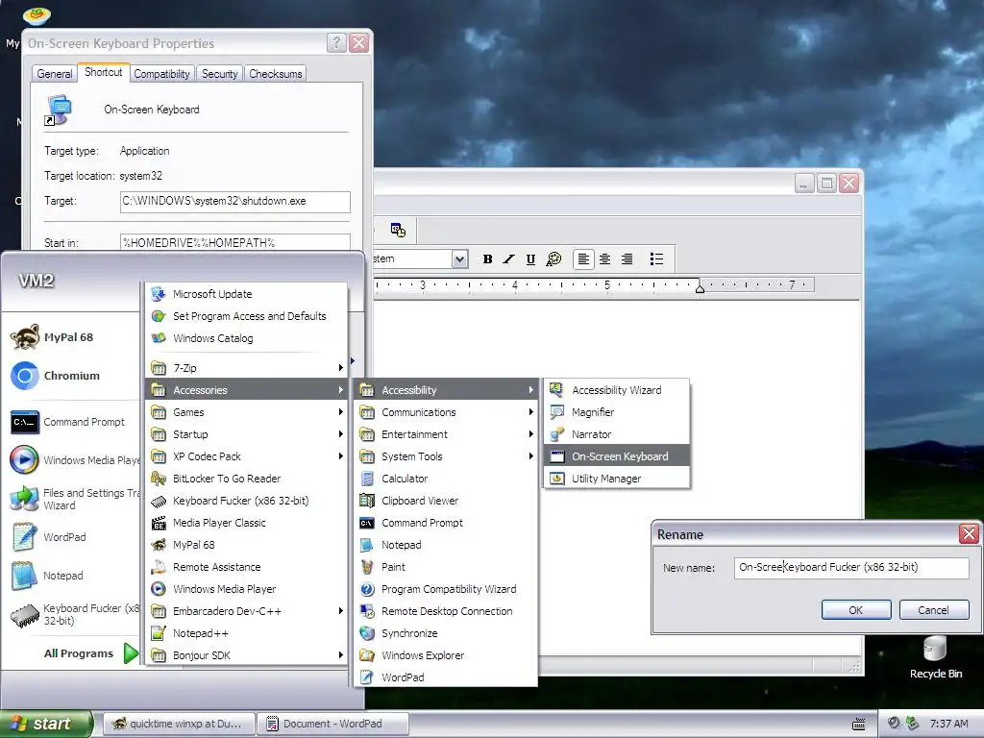This screenshot has width=984, height=738.
Task: Click the Target field in Properties
Action: (235, 202)
